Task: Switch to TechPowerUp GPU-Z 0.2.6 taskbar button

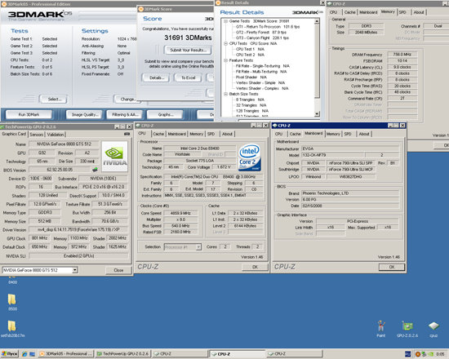Action: [x=122, y=354]
